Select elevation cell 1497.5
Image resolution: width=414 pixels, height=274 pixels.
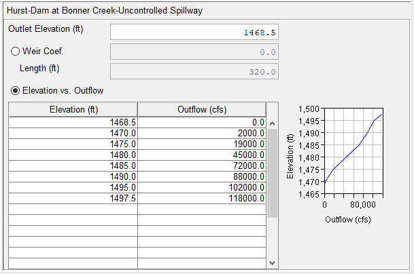pyautogui.click(x=73, y=198)
